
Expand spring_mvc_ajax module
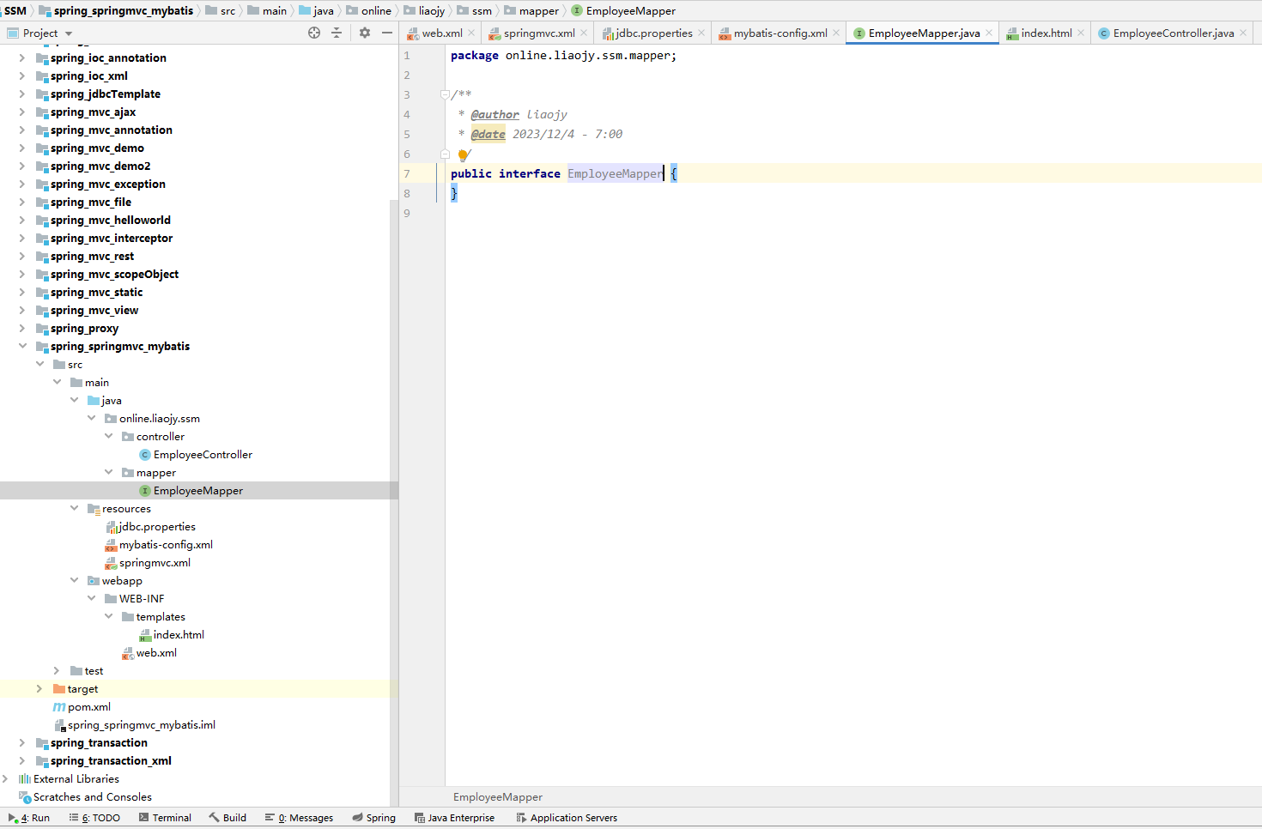22,112
